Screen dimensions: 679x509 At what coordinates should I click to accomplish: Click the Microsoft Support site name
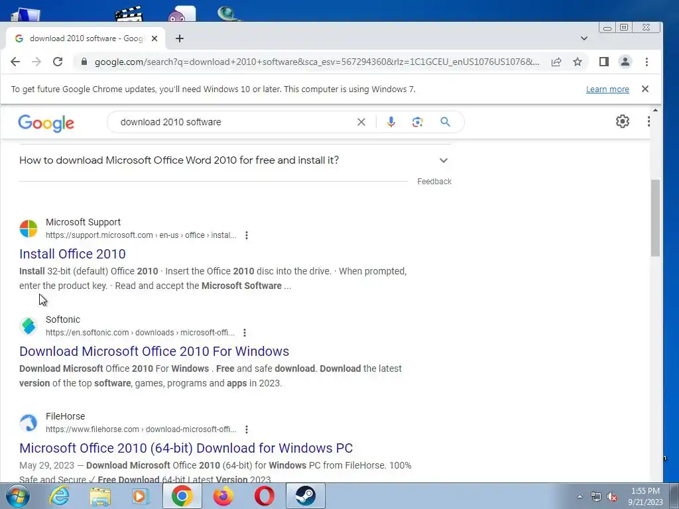[x=83, y=223]
